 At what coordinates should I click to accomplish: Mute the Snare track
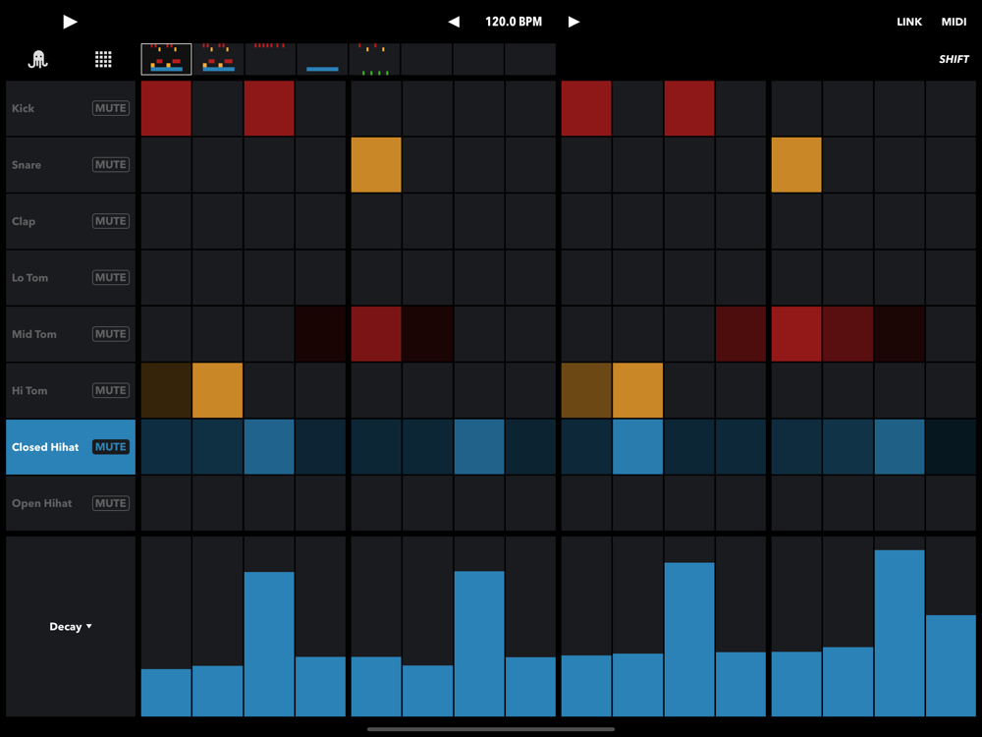110,165
